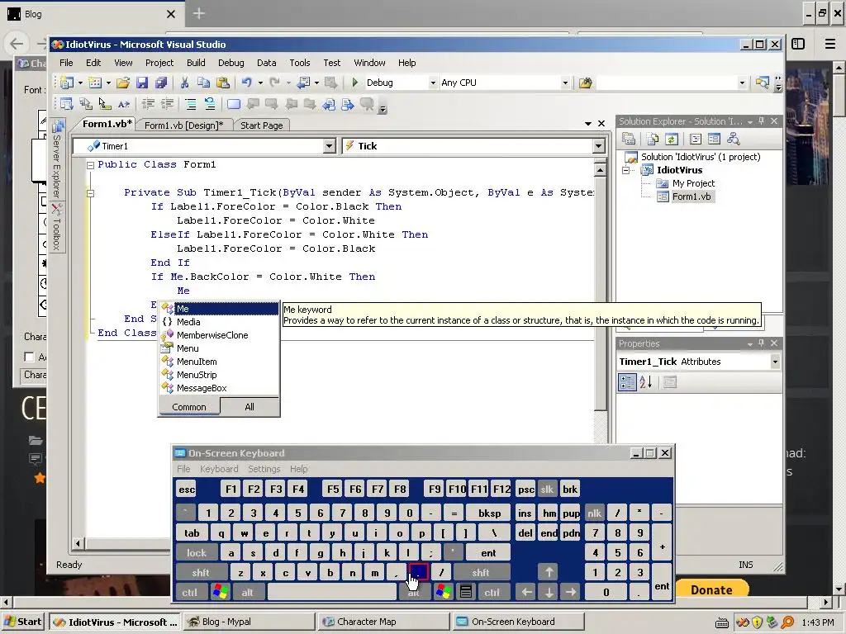Undo the last edit with the arrow icon
846x634 pixels.
tap(246, 83)
